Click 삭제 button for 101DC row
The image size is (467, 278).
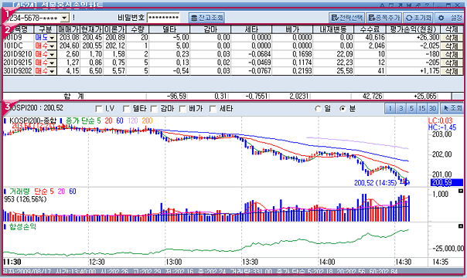pyautogui.click(x=452, y=46)
